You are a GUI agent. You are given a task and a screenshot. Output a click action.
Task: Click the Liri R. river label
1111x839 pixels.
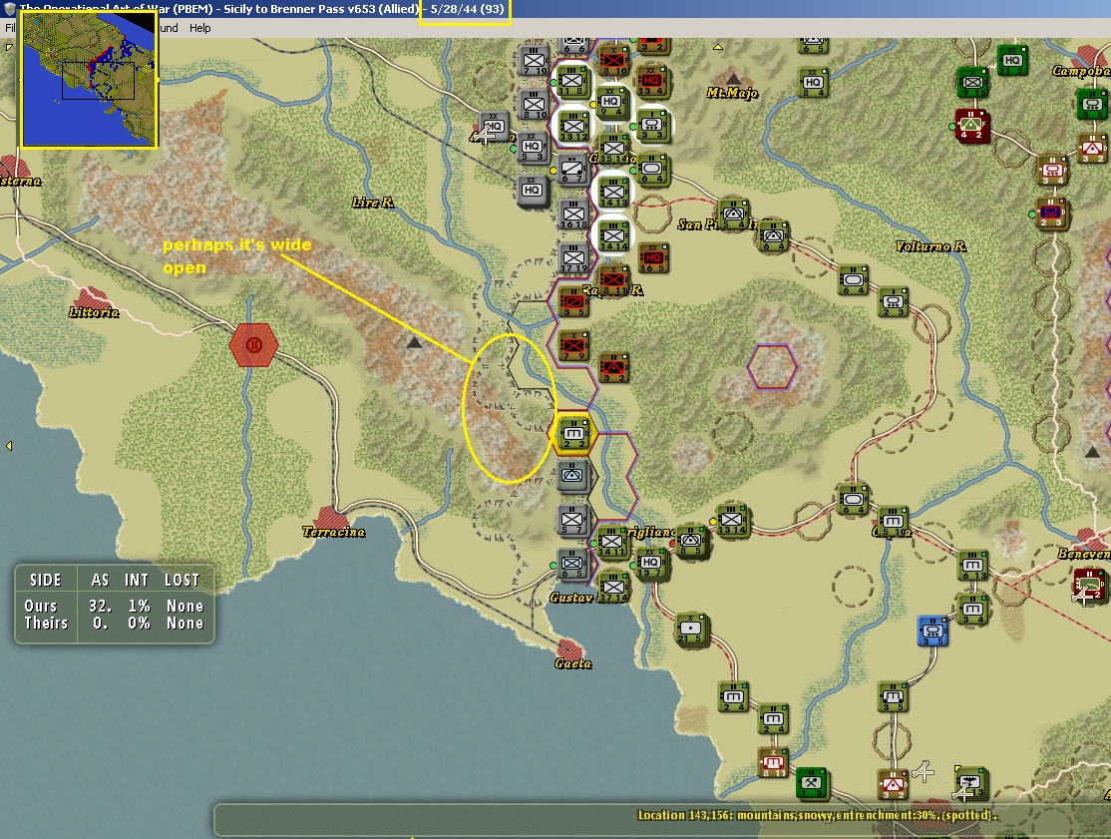[x=373, y=203]
